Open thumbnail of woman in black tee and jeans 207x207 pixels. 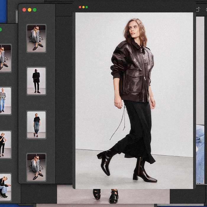pos(36,125)
